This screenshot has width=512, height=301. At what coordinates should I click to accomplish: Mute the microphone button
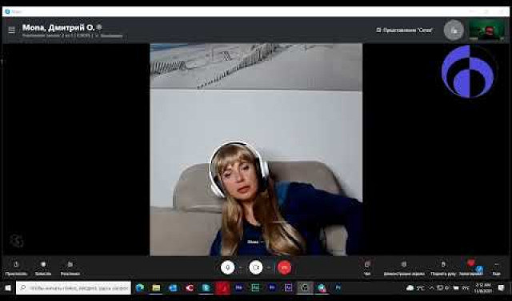227,267
